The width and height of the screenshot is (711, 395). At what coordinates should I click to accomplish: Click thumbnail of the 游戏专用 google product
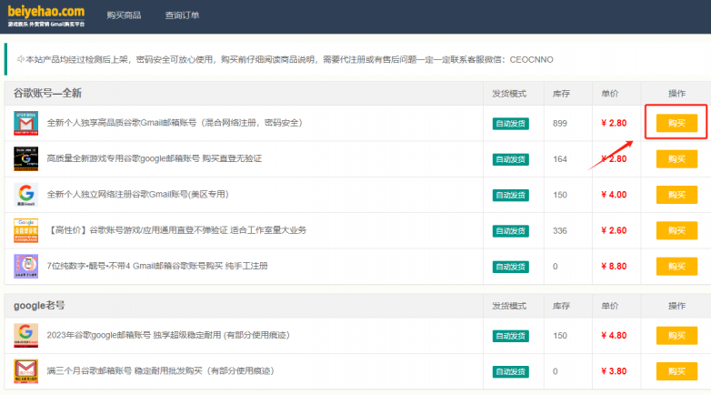click(25, 159)
